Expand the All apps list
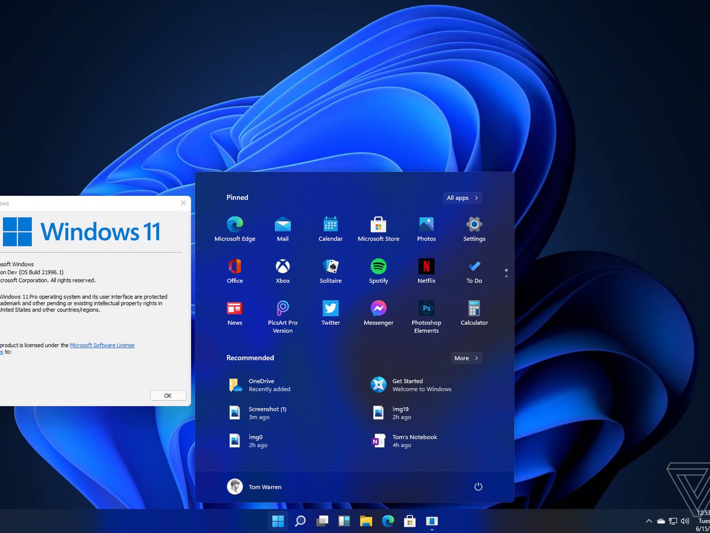710x533 pixels. [461, 197]
